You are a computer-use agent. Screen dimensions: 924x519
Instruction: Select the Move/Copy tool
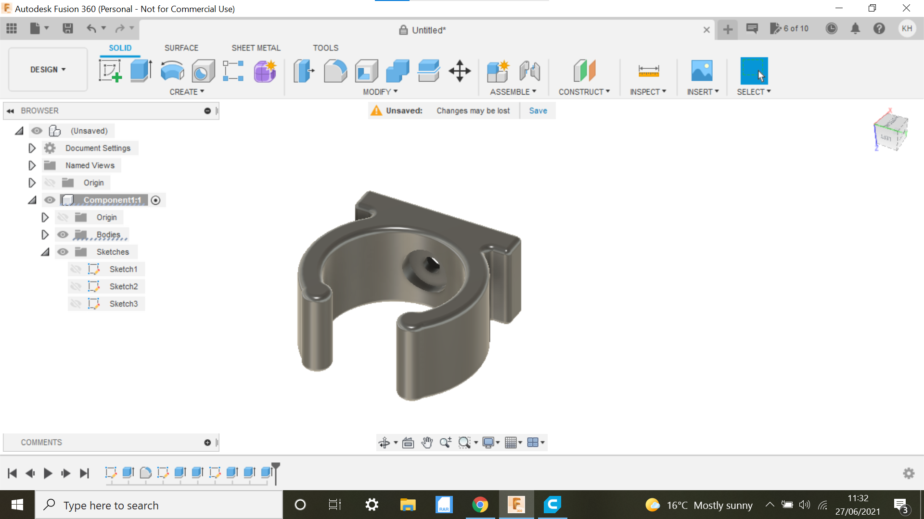(460, 71)
